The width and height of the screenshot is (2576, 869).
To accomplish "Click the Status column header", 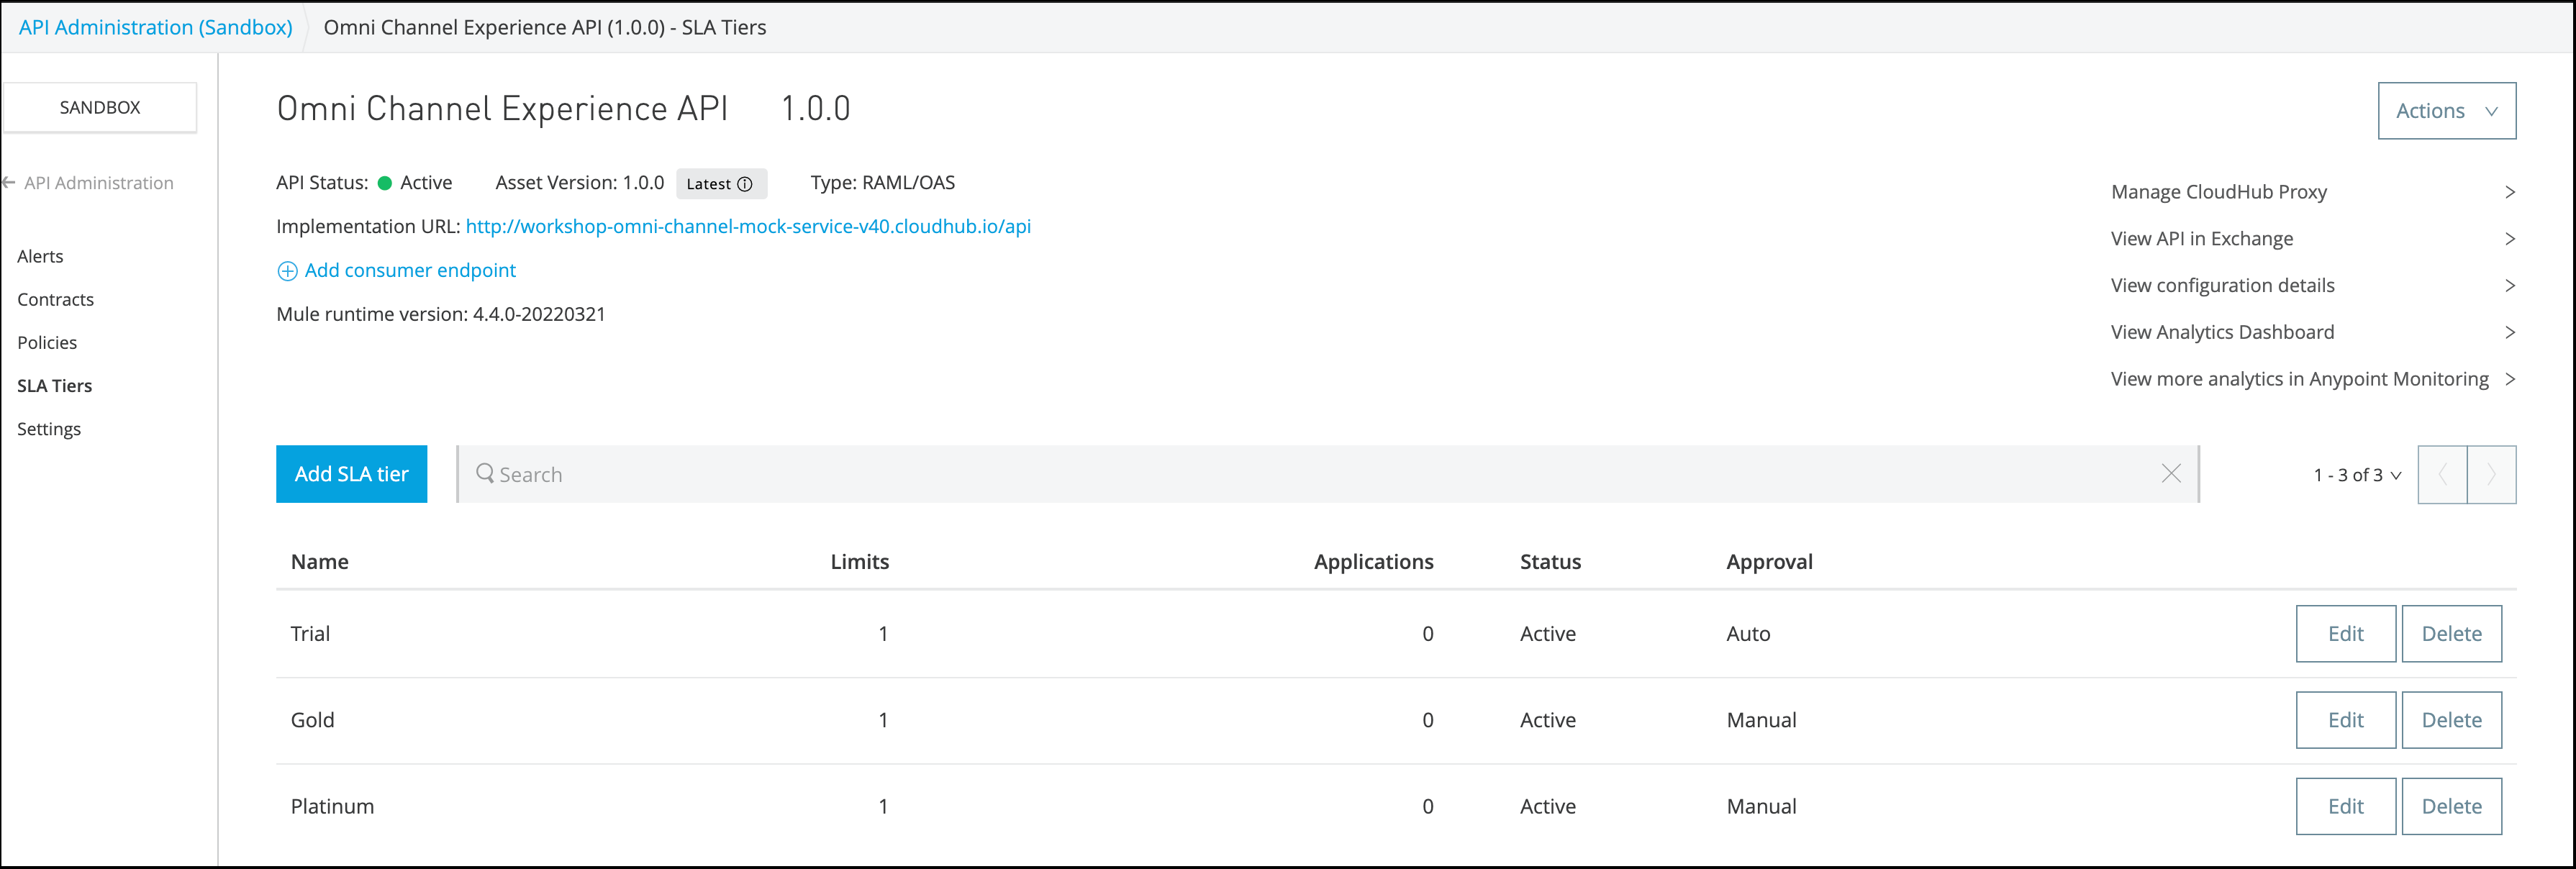I will (x=1550, y=562).
